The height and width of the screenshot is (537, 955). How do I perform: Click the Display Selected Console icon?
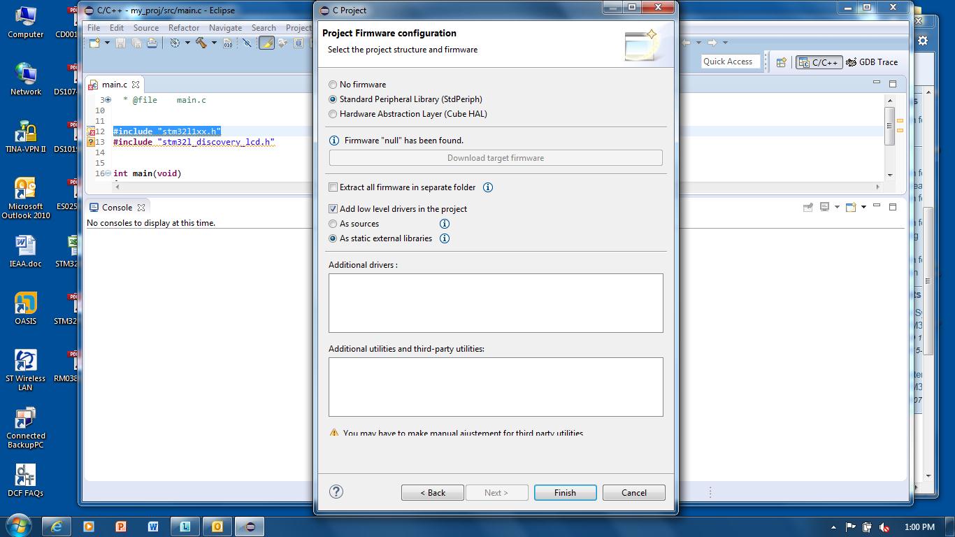825,207
